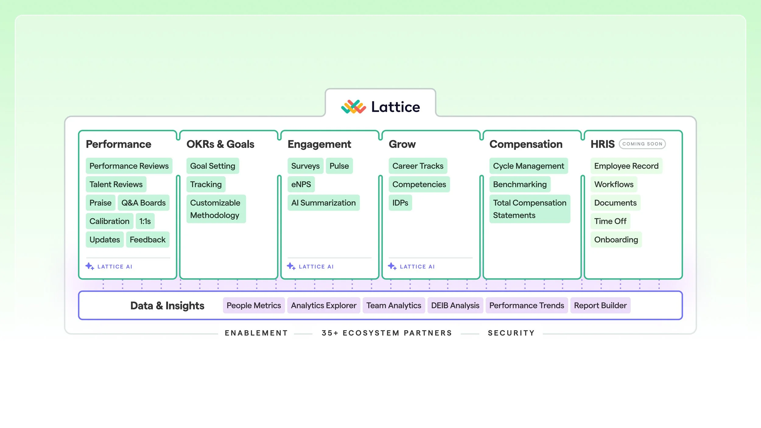This screenshot has width=761, height=428.
Task: Click the Lattice logo icon
Action: coord(353,107)
